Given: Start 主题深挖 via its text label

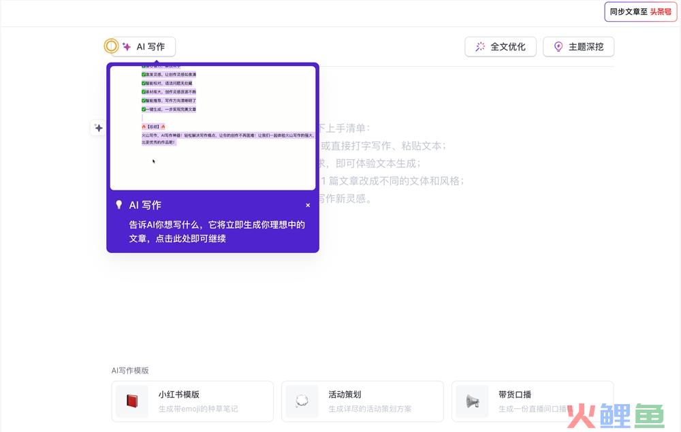Looking at the screenshot, I should (586, 47).
